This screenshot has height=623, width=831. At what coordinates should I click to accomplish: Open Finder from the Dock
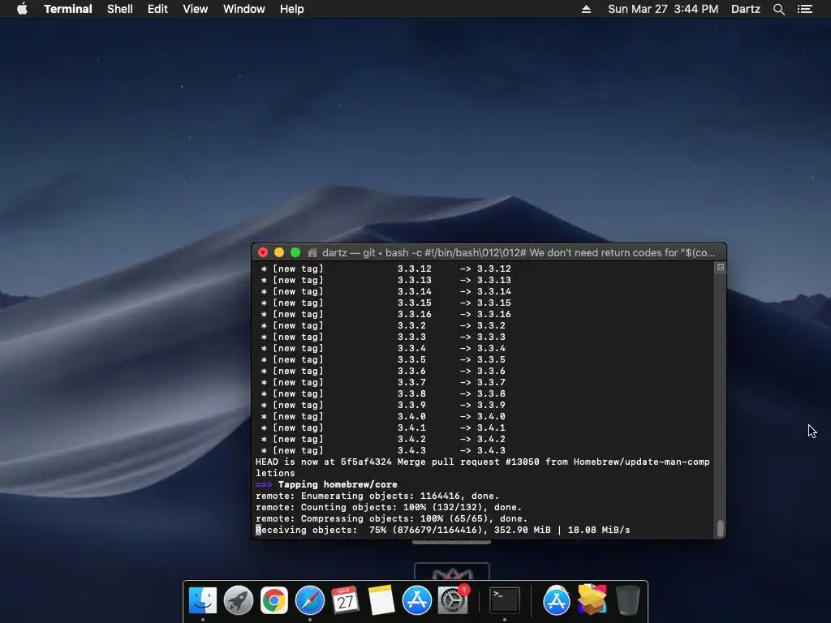click(203, 601)
